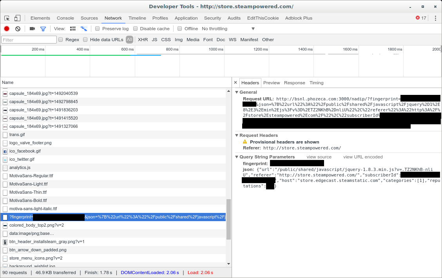Open the No throttling dropdown
This screenshot has height=278, width=442.
(228, 29)
